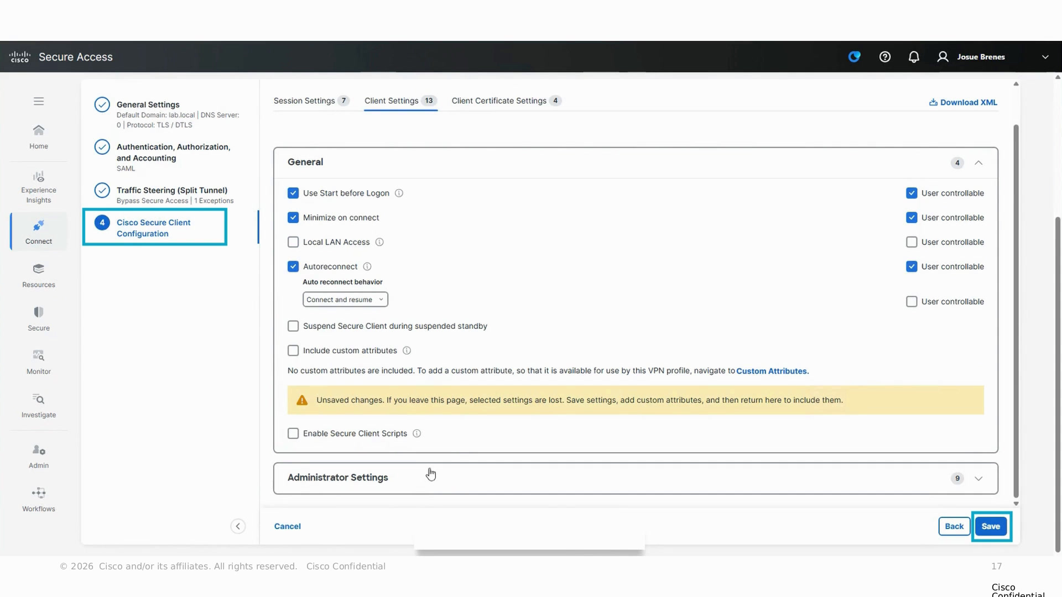Show info for Autoreconnect
1062x597 pixels.
coord(367,266)
